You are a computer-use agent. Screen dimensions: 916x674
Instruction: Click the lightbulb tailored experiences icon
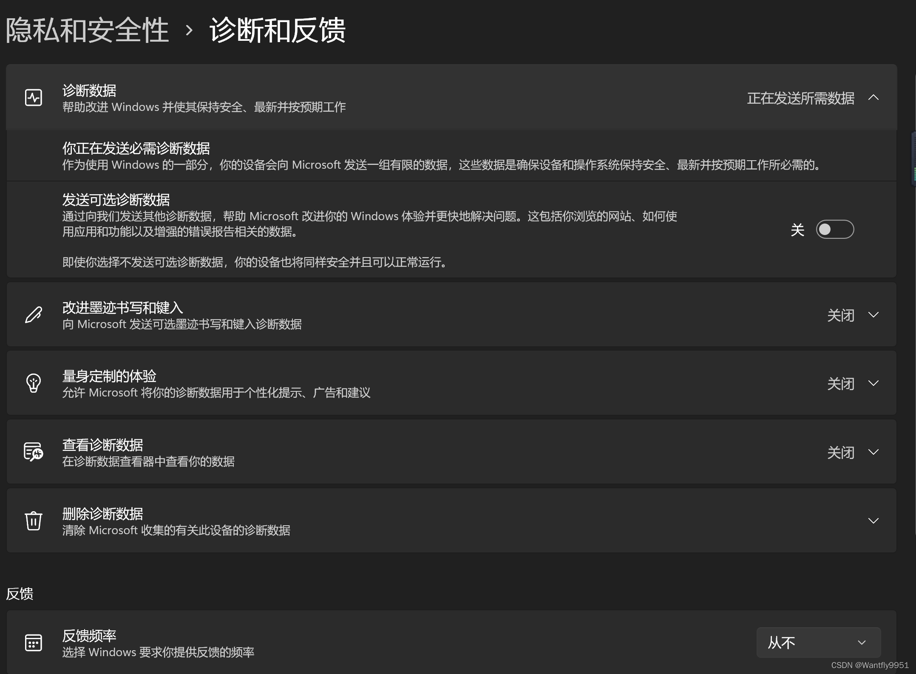33,383
